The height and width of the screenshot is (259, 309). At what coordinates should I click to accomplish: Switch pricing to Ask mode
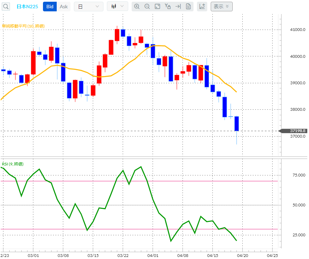coord(64,6)
